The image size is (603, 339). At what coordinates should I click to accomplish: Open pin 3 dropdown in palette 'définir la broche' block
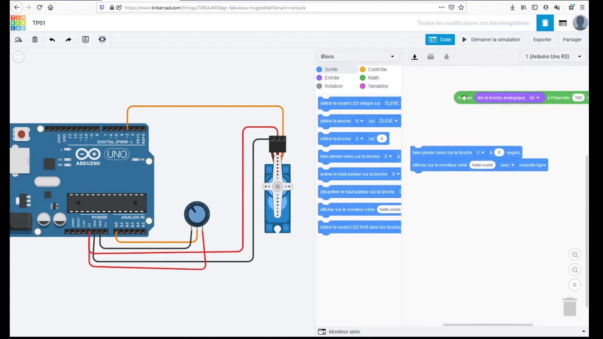coord(359,139)
